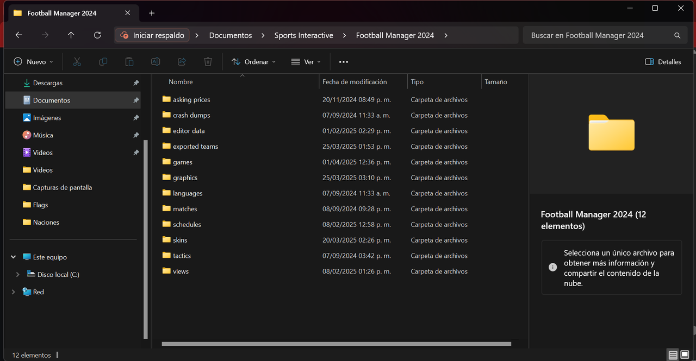This screenshot has width=696, height=361.
Task: Expand chevron after Sports Interactive breadcrumb
Action: 345,35
